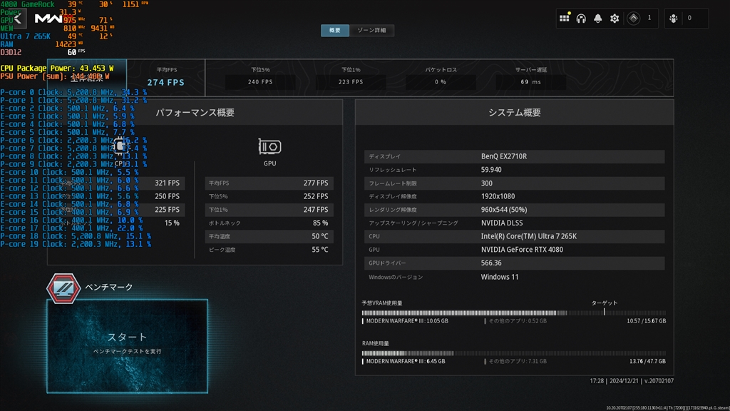Switch to the ゾーン詳細 tab
Image resolution: width=730 pixels, height=411 pixels.
click(371, 30)
